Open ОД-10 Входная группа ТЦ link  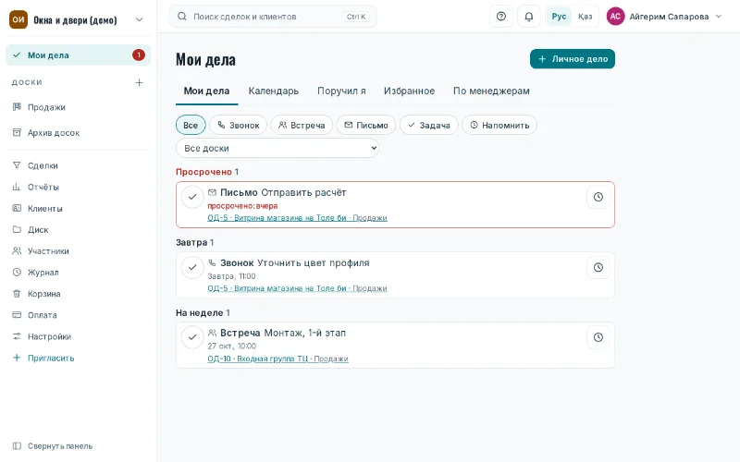(278, 359)
